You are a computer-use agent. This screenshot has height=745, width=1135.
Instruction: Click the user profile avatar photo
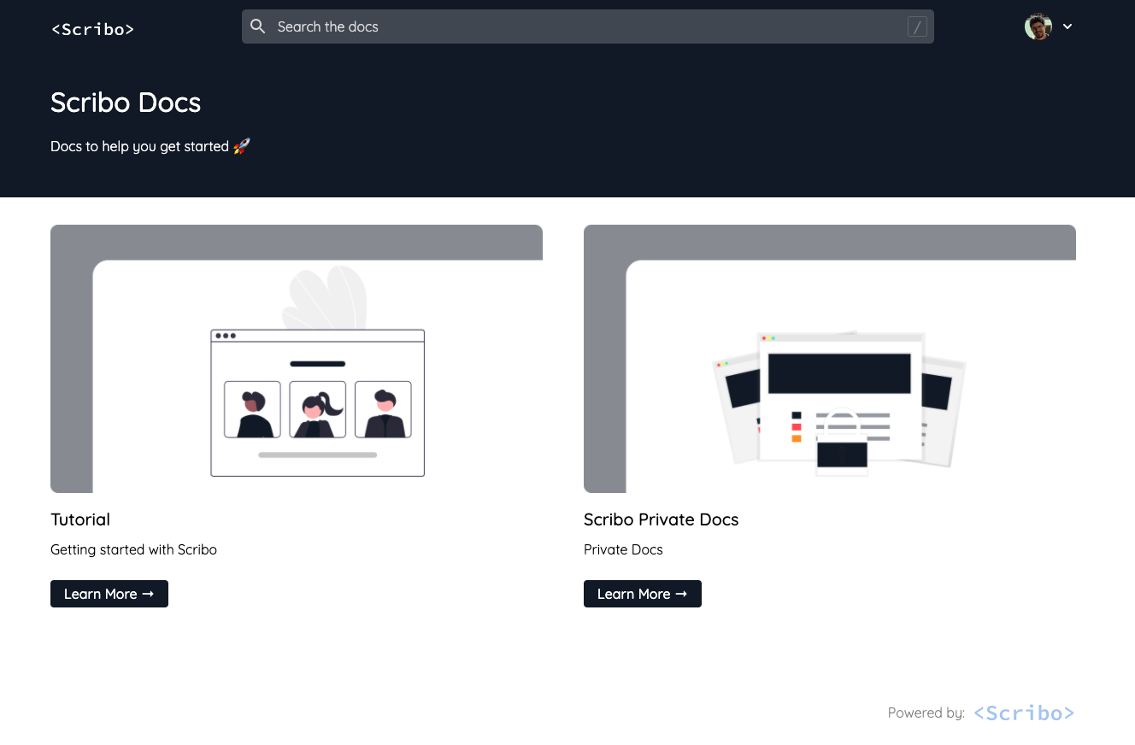1038,26
